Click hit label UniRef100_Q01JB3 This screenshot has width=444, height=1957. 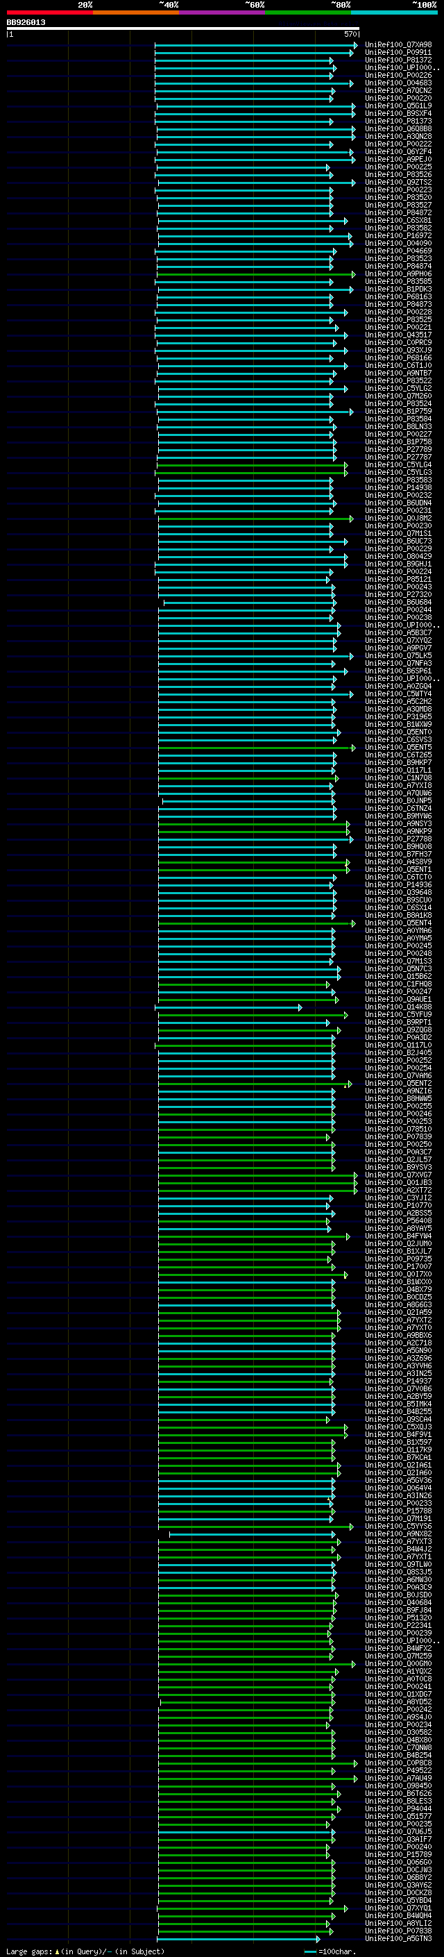coord(398,1183)
